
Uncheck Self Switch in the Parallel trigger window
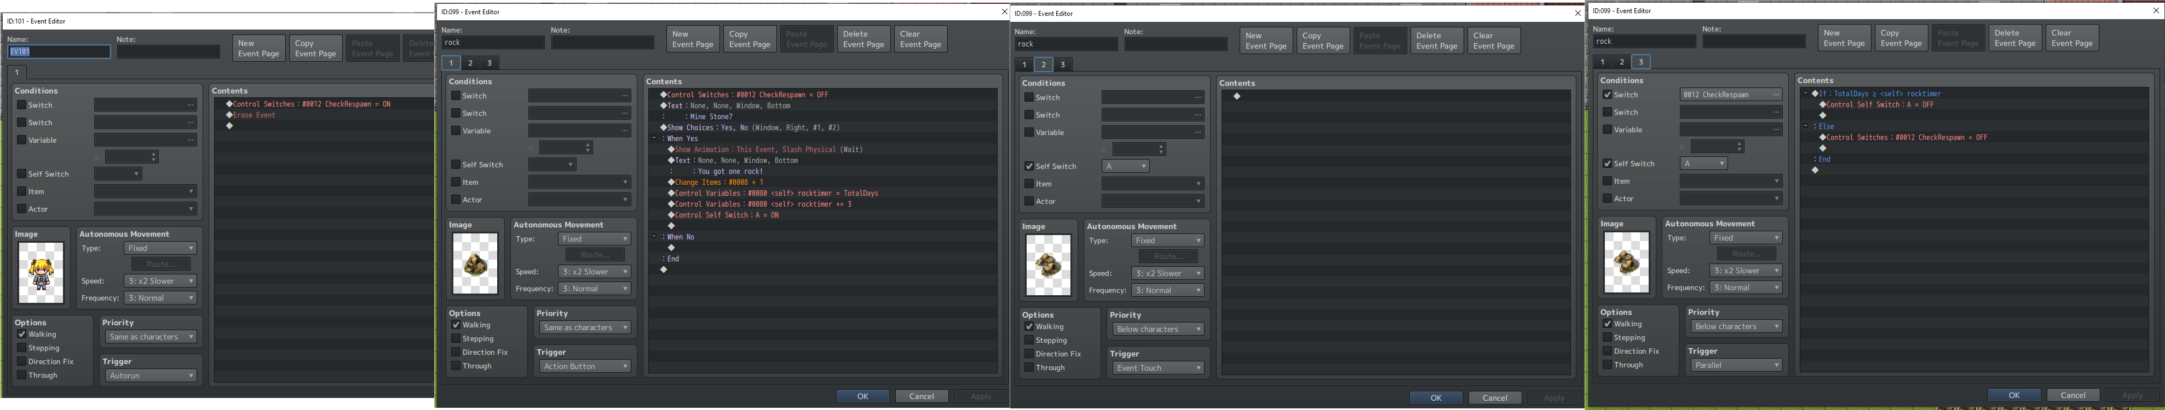coord(1607,163)
